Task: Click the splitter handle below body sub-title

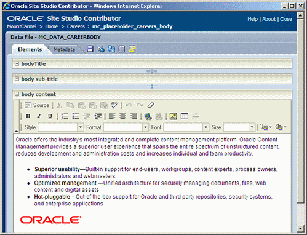Action: [x=152, y=86]
